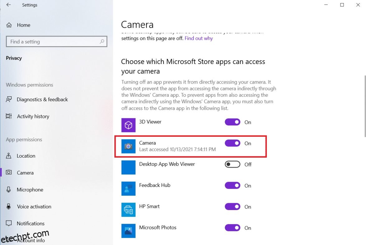This screenshot has width=366, height=245.
Task: Click the Last accessed 10/13/2021 text
Action: pyautogui.click(x=177, y=149)
